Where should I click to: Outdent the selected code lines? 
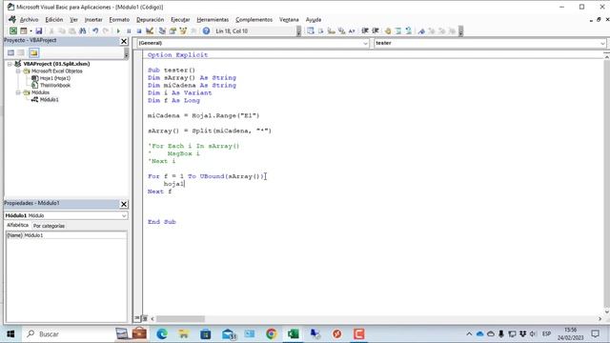(376, 30)
